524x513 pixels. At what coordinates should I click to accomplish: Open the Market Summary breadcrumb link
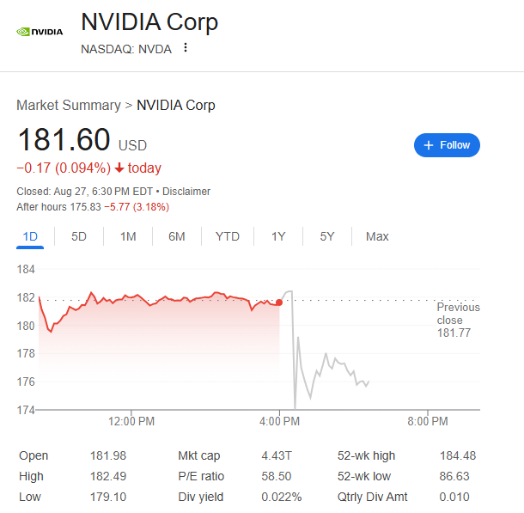(69, 105)
